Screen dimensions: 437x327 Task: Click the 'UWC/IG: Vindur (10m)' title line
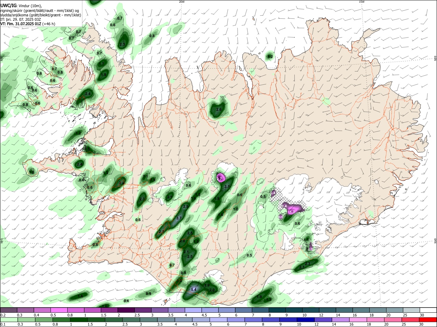point(21,6)
